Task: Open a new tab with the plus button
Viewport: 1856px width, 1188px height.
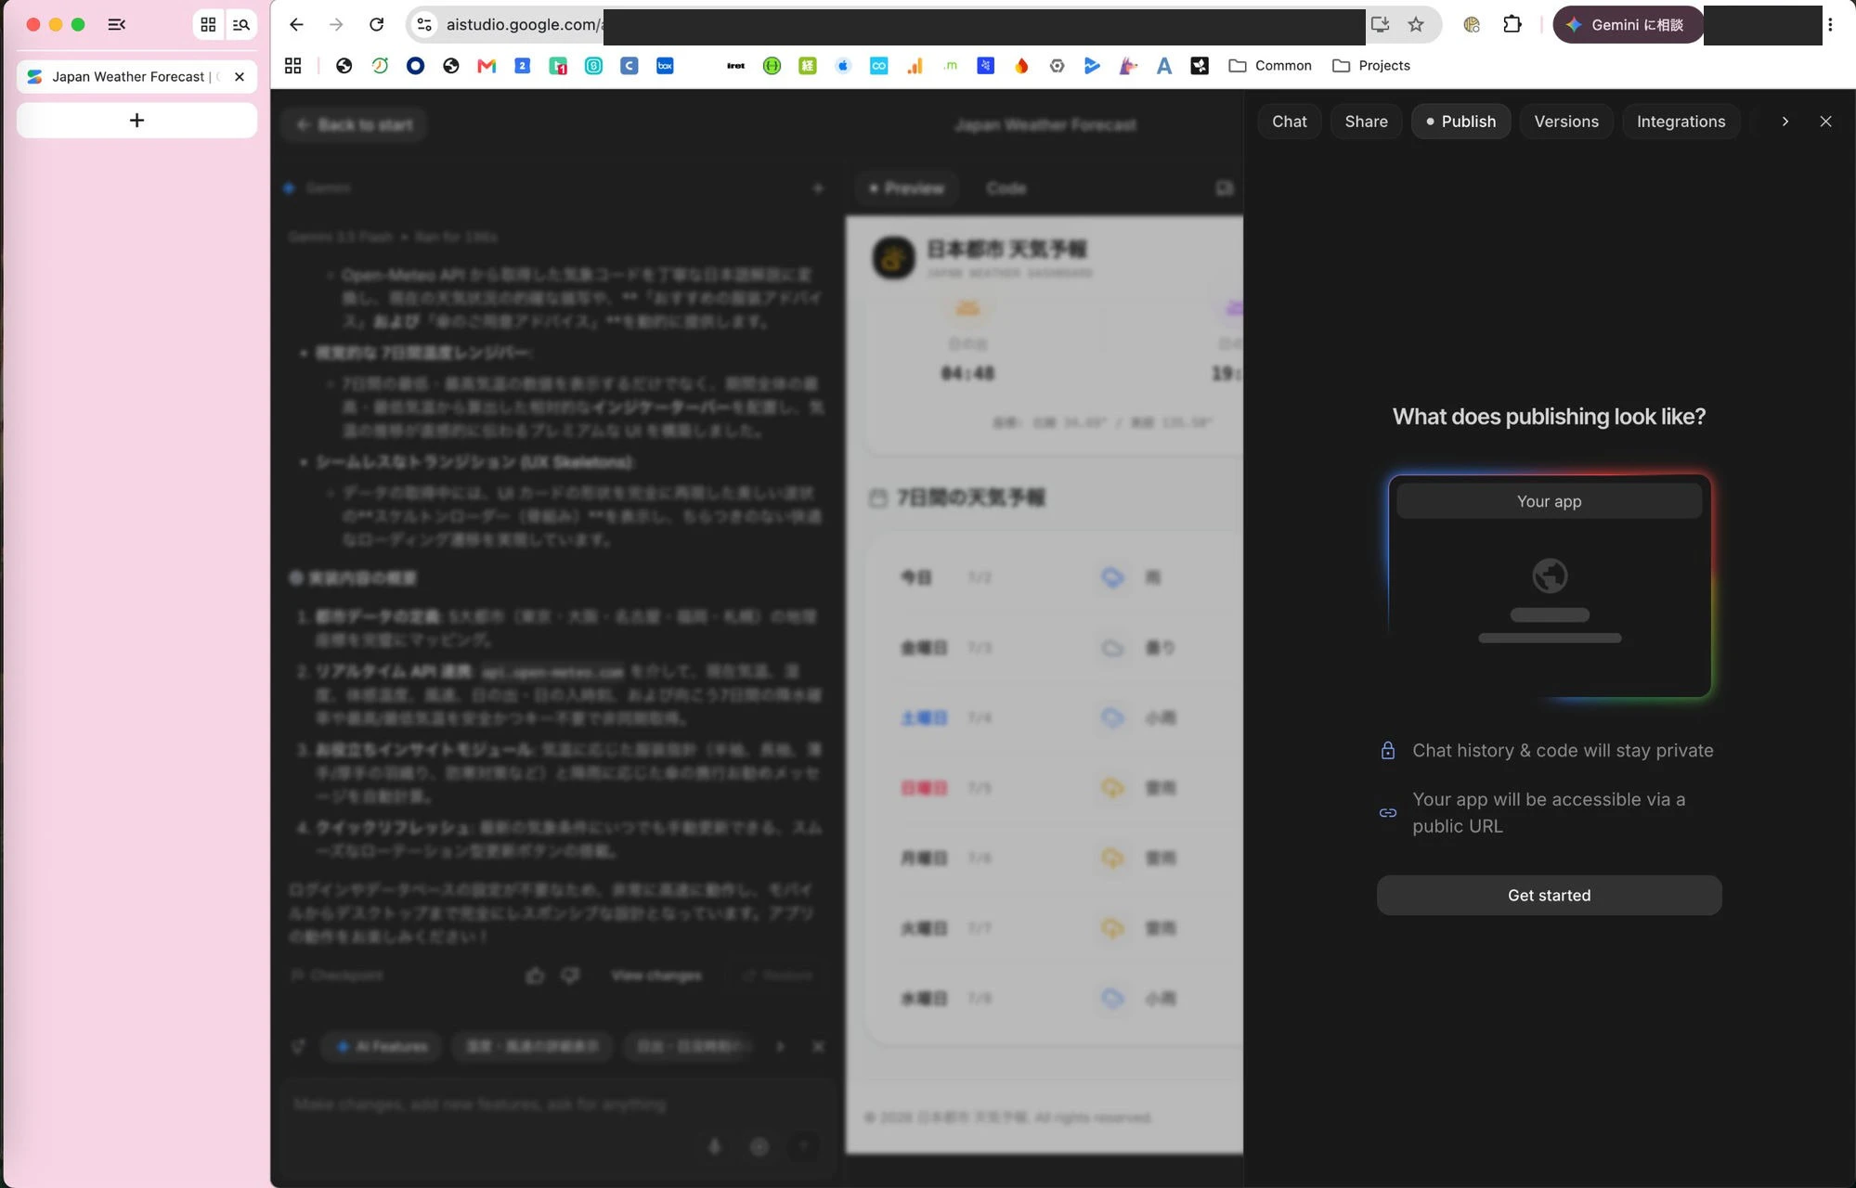Action: tap(136, 121)
